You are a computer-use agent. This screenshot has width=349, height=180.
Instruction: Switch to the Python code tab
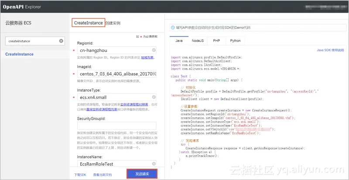[235, 41]
